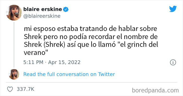The height and width of the screenshot is (96, 183).
Task: Click the small avatar beside the conversation link
Action: coord(14,74)
